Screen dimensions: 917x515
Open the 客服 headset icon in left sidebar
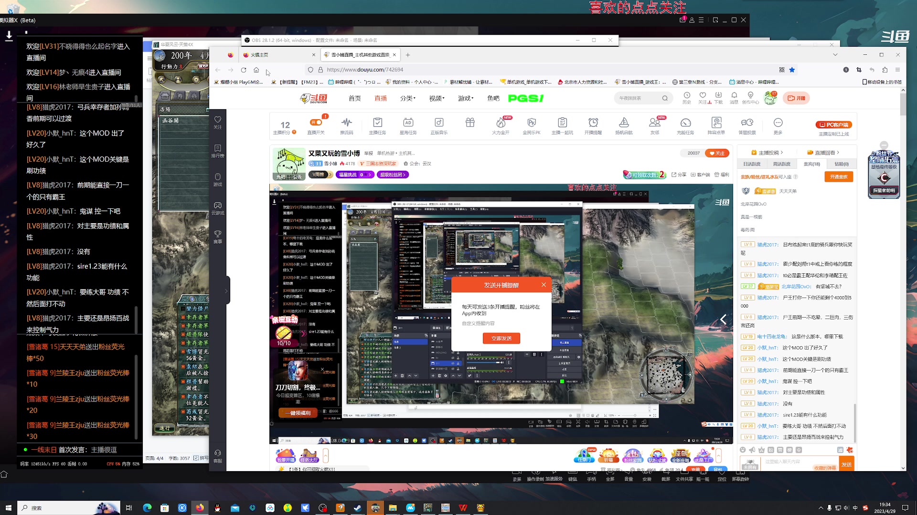click(218, 453)
